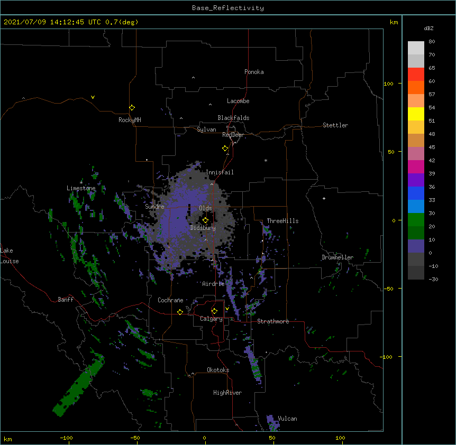Click the white asterisk east of Innisfail

click(x=266, y=160)
